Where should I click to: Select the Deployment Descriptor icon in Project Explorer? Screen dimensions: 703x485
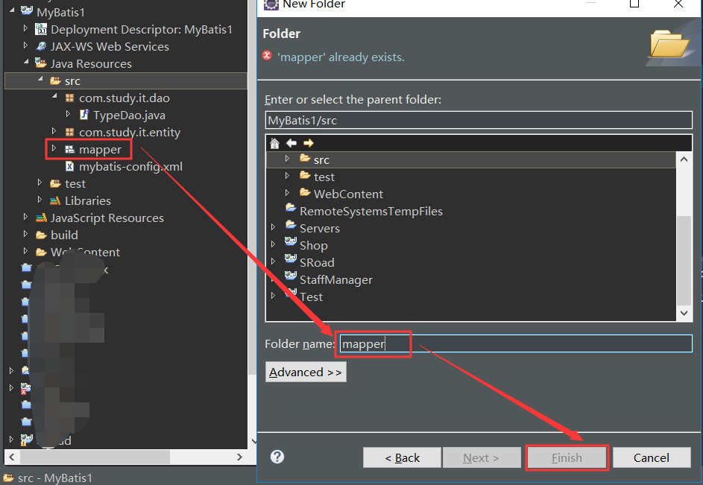(41, 30)
